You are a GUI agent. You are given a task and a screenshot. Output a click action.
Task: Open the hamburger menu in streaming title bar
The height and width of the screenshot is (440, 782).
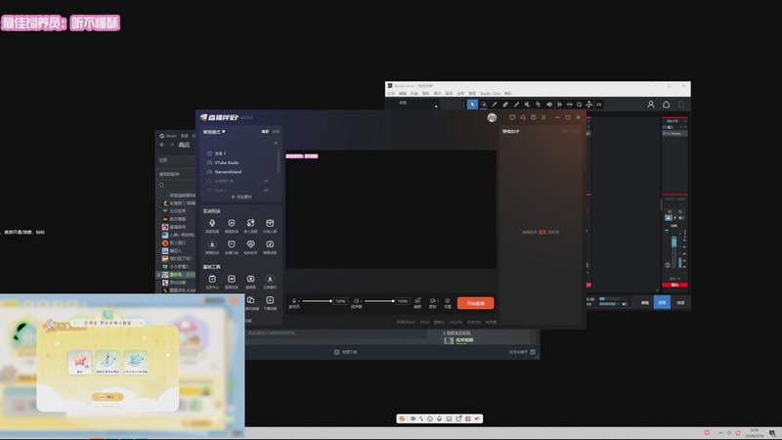pos(543,117)
